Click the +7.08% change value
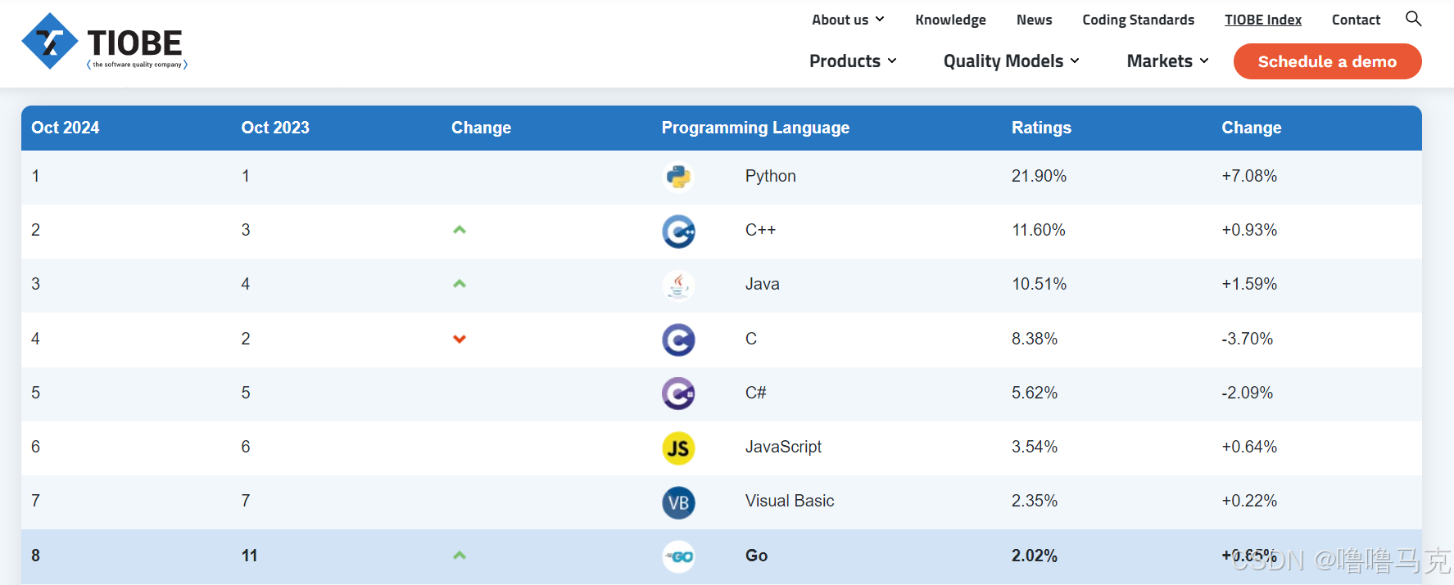Screen dimensions: 1454x585 pyautogui.click(x=1249, y=176)
